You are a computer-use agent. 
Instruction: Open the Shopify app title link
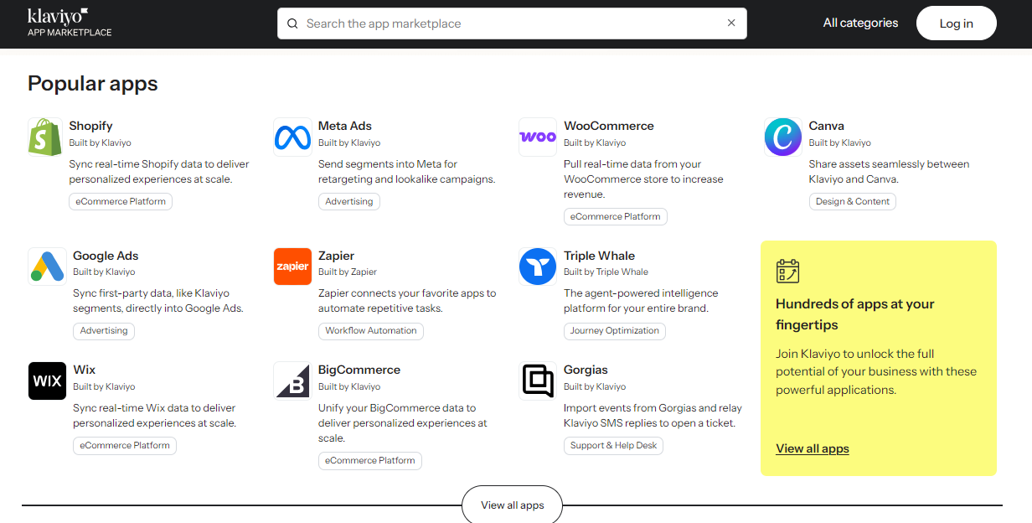pos(90,126)
